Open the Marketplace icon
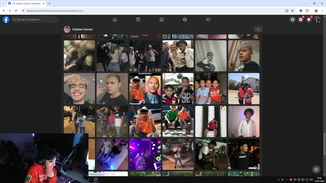Viewport: 326px width, 183px height. click(161, 20)
